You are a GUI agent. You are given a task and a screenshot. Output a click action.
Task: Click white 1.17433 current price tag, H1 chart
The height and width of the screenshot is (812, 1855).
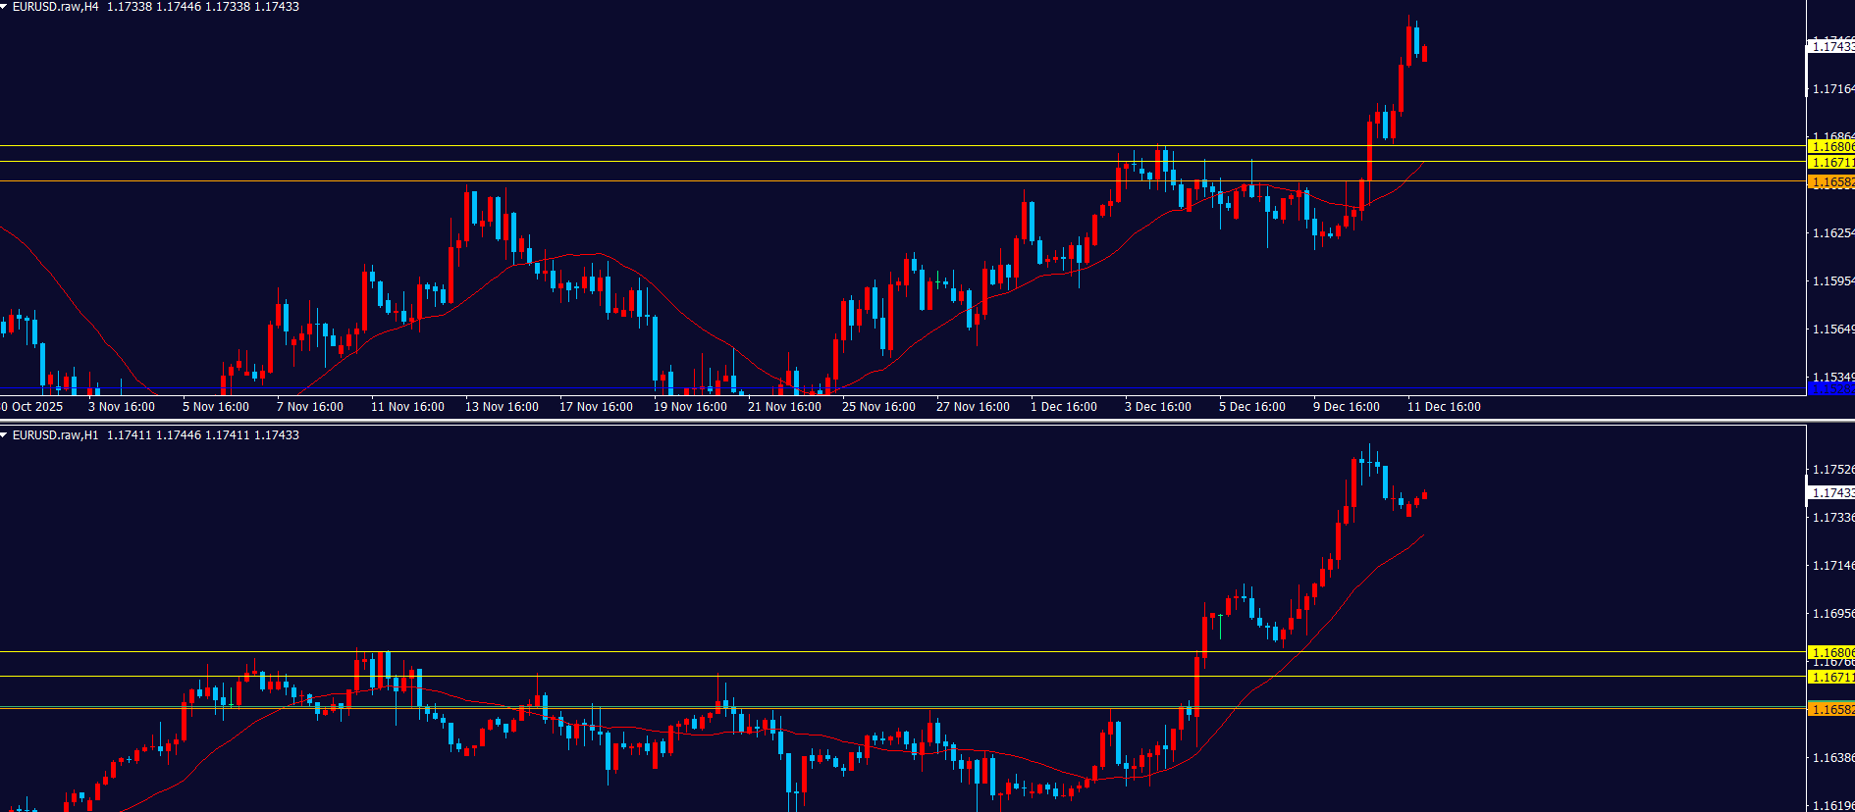(1830, 492)
